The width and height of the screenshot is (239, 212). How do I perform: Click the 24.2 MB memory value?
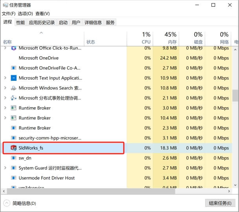point(168,58)
